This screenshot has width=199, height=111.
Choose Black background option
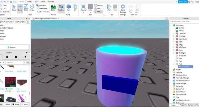pos(16,104)
